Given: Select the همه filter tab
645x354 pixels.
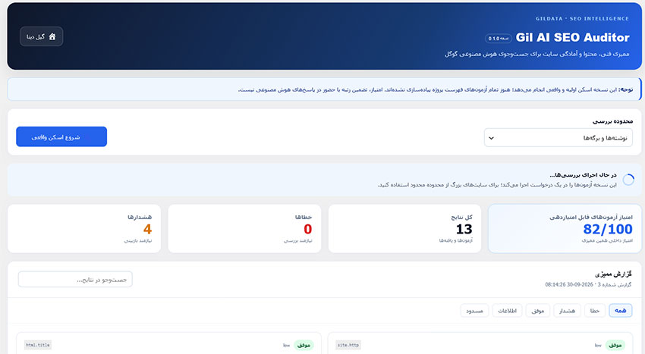Looking at the screenshot, I should tap(620, 311).
